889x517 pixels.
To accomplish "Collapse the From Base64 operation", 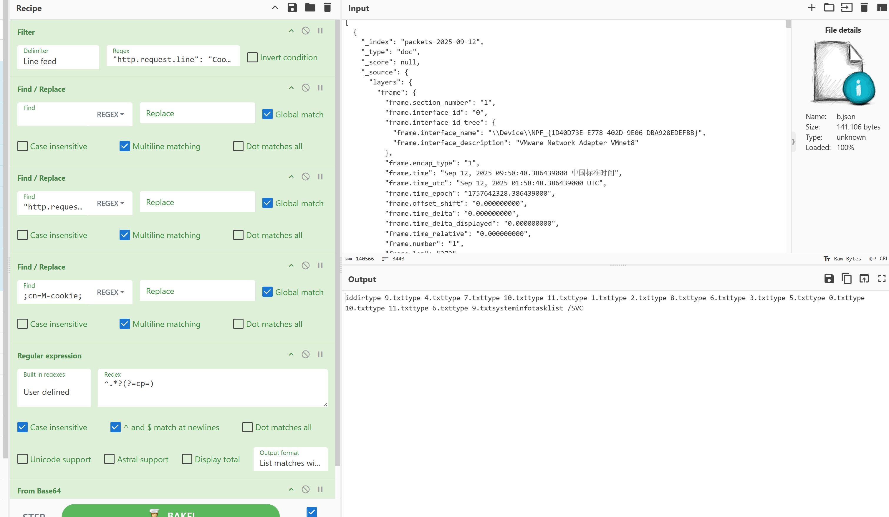I will point(291,489).
